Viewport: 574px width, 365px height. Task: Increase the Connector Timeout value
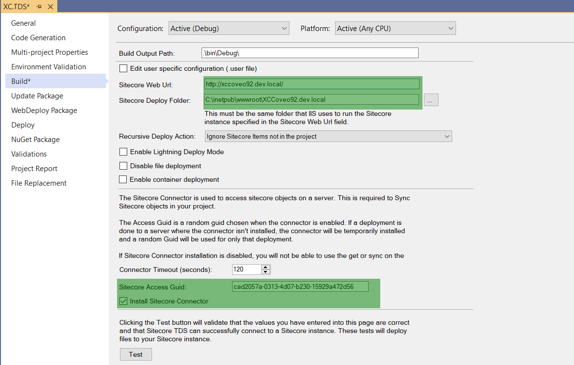click(266, 267)
